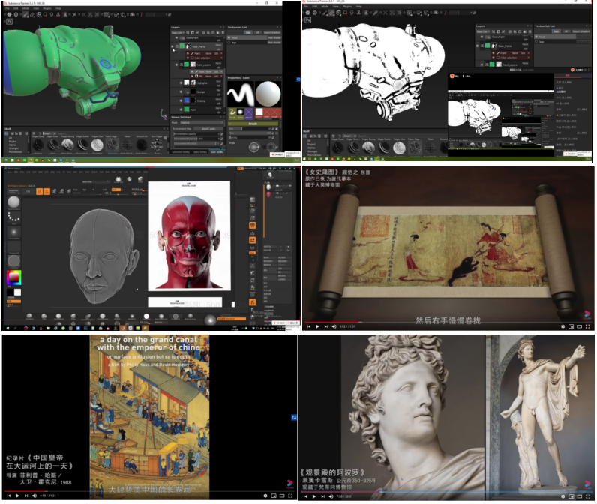Open the ZBrush alpha thumbnail
Screen dimensions: 597x504
click(13, 232)
